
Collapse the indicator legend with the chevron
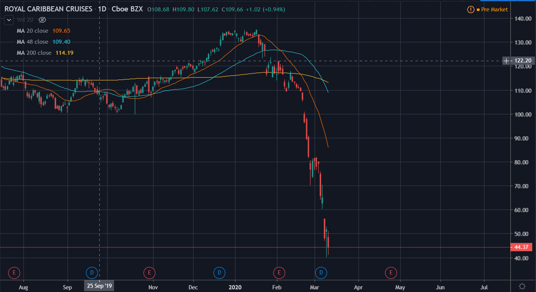pyautogui.click(x=9, y=20)
